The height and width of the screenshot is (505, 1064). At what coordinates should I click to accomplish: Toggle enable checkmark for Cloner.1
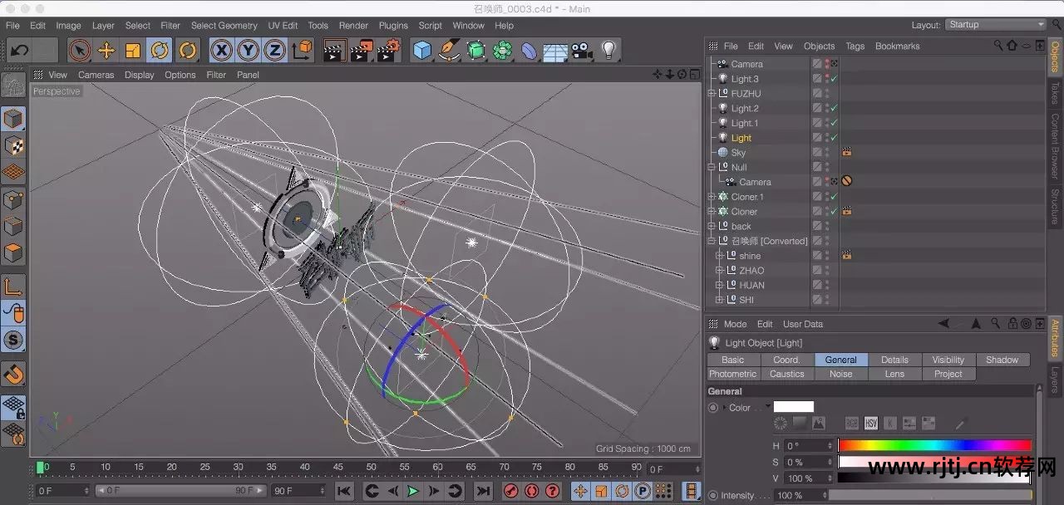click(834, 197)
